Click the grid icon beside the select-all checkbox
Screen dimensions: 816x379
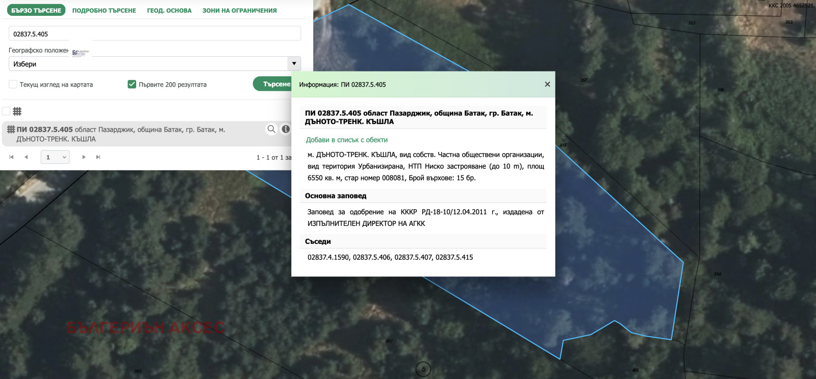[x=17, y=111]
